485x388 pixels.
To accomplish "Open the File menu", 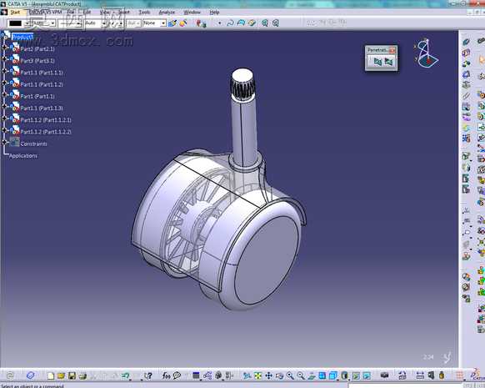I will coord(71,12).
